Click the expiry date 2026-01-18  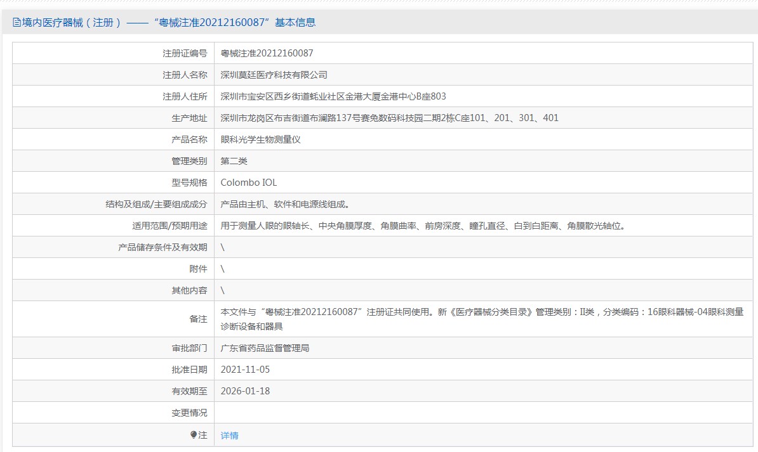pyautogui.click(x=245, y=391)
